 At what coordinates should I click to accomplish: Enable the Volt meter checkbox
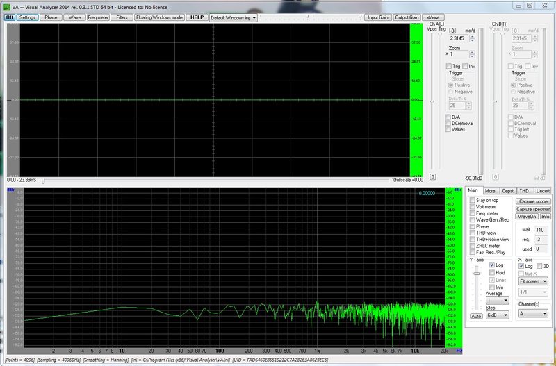tap(473, 207)
